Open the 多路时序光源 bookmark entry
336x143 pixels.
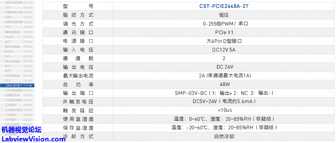click(x=14, y=12)
